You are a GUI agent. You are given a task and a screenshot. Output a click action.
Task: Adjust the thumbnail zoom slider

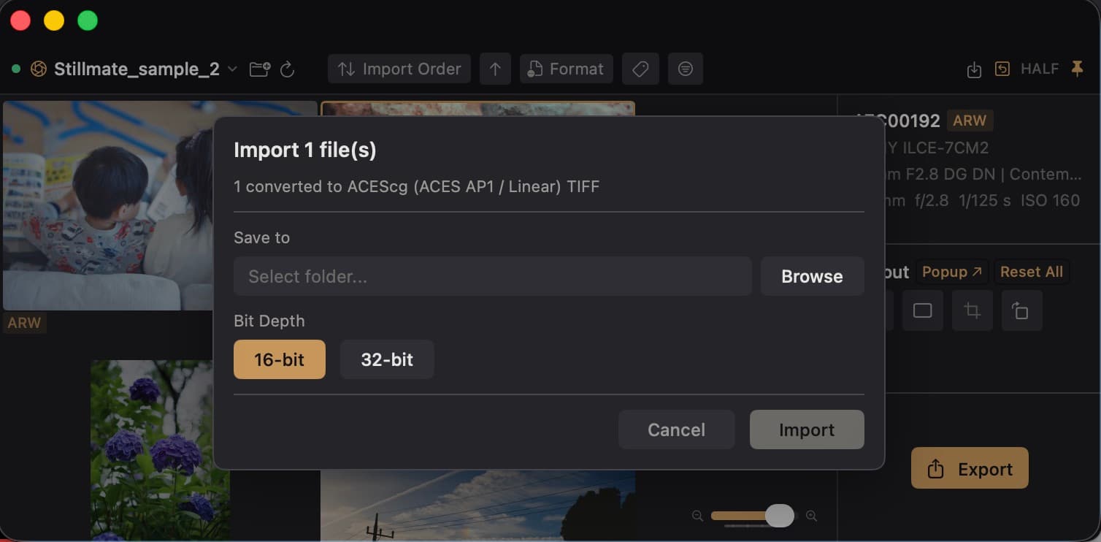pyautogui.click(x=779, y=516)
